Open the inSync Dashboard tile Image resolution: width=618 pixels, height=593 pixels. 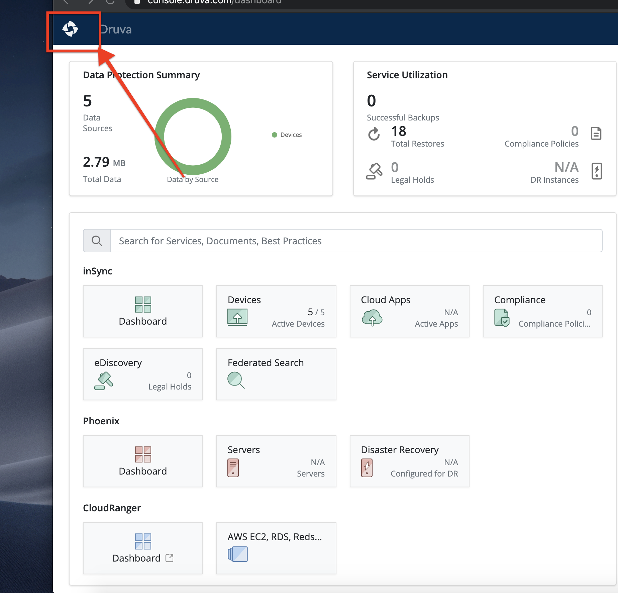click(143, 311)
